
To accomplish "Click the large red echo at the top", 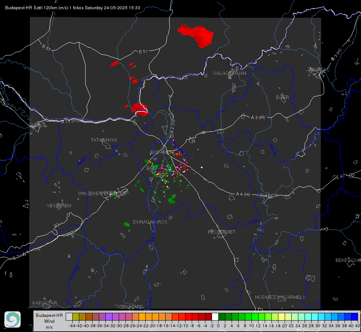I will [196, 35].
